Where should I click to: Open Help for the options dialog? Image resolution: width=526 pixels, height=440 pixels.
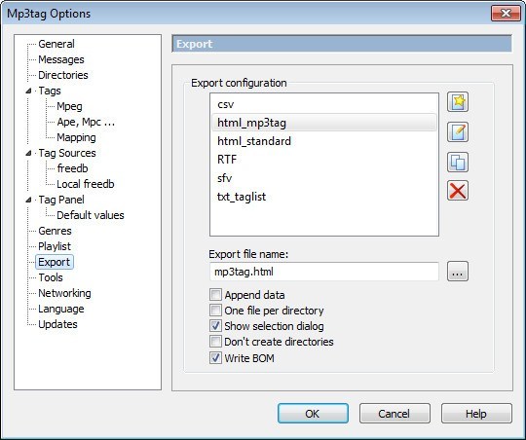pyautogui.click(x=476, y=414)
